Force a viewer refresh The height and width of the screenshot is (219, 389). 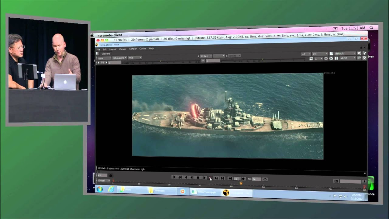pos(331,58)
